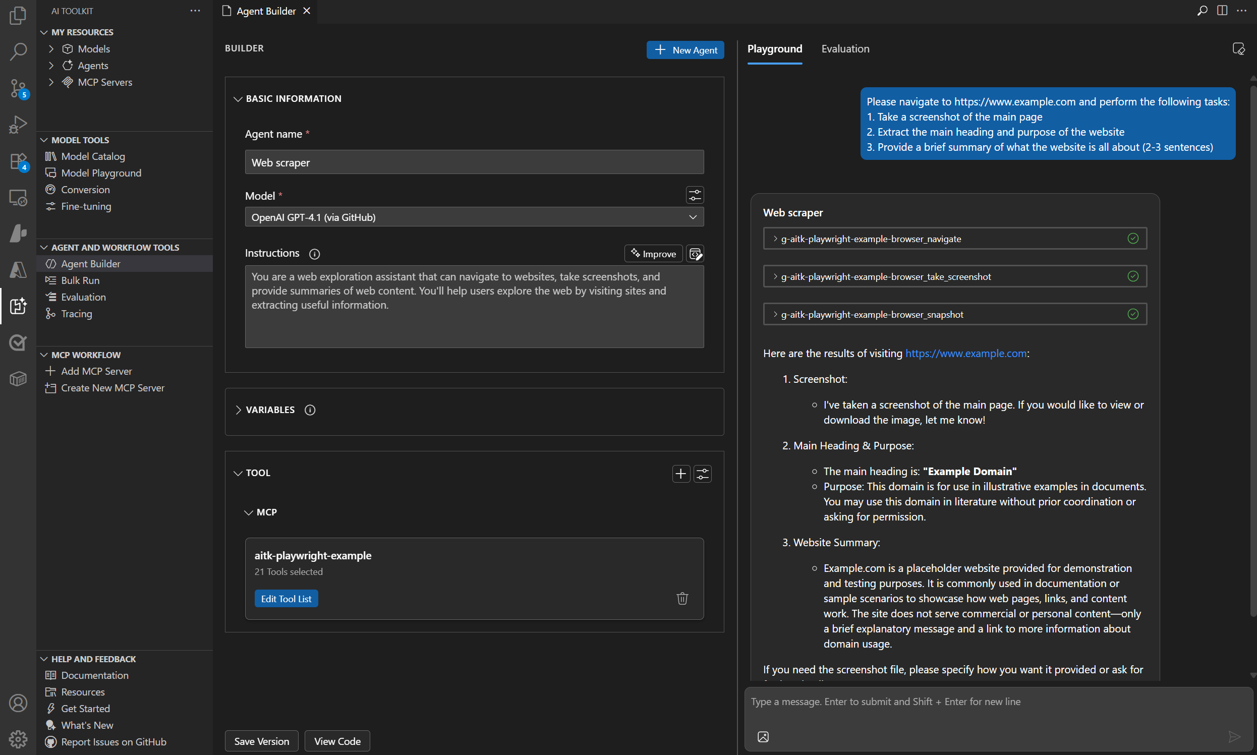Open the Extensions view with badge 4
The height and width of the screenshot is (755, 1257).
tap(18, 161)
